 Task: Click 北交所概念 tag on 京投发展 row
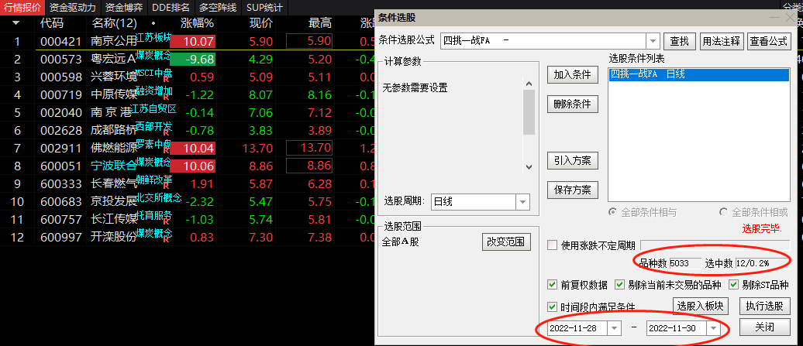160,197
